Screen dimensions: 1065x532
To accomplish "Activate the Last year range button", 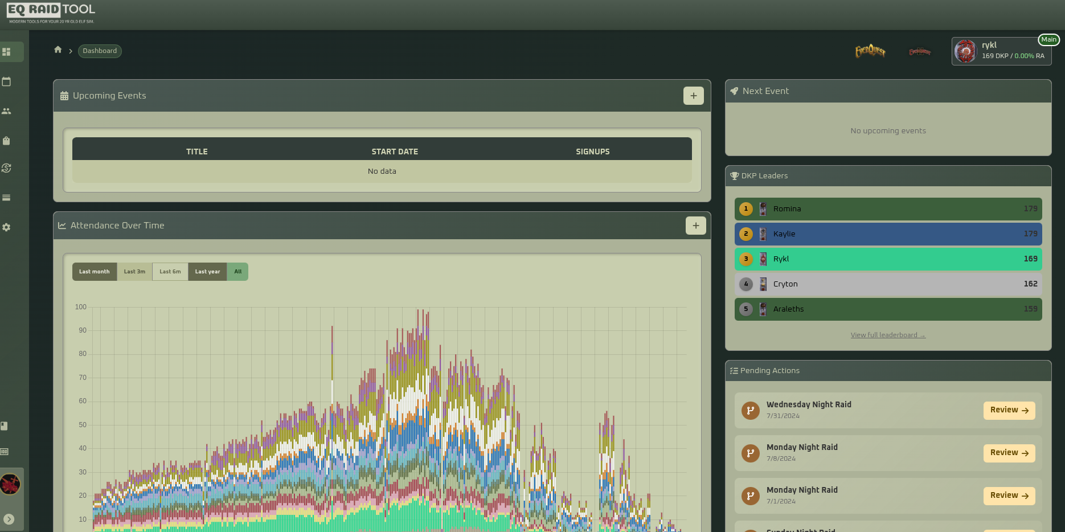I will (207, 272).
